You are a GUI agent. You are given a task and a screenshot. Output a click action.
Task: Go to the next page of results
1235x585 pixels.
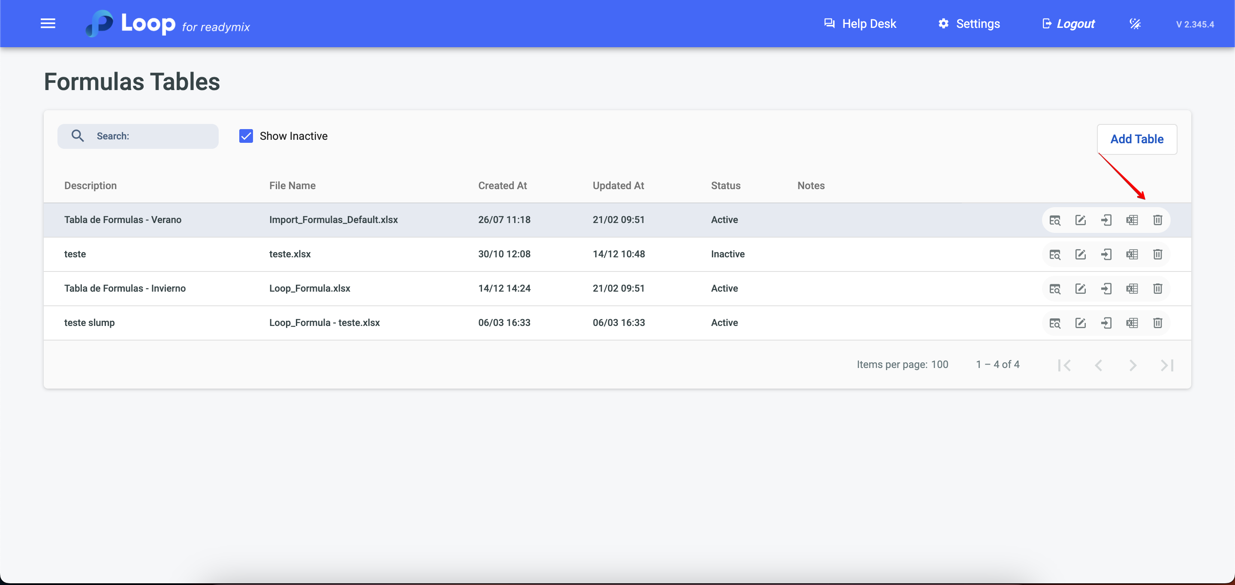[1133, 365]
